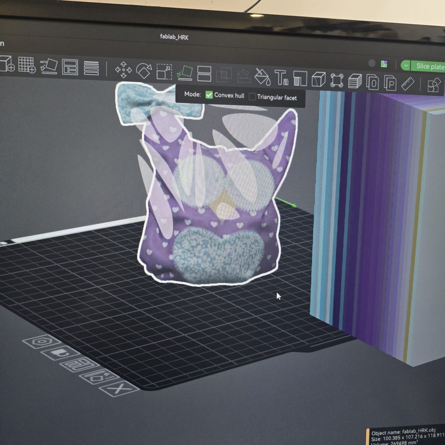Image resolution: width=445 pixels, height=445 pixels.
Task: Click the Add model cube icon
Action: 7,64
